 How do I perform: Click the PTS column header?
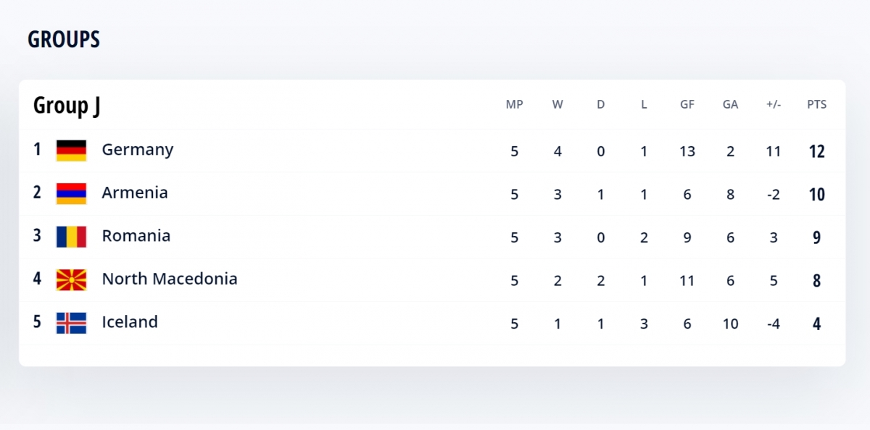pos(816,104)
